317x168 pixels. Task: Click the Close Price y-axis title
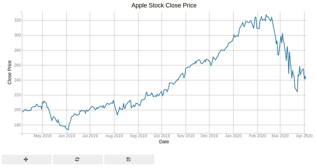pyautogui.click(x=9, y=72)
